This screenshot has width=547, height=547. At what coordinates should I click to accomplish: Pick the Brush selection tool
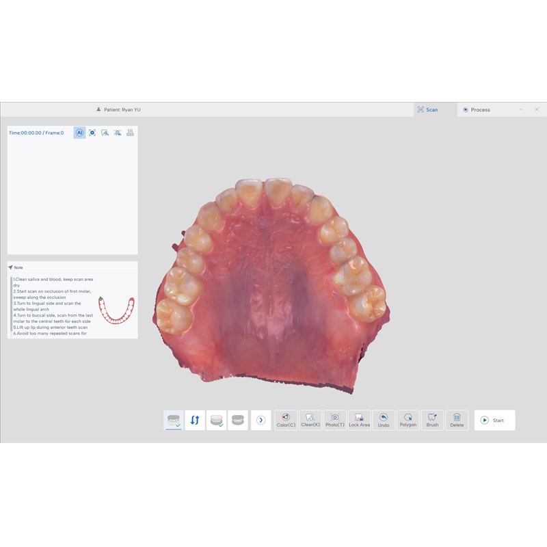coord(432,420)
